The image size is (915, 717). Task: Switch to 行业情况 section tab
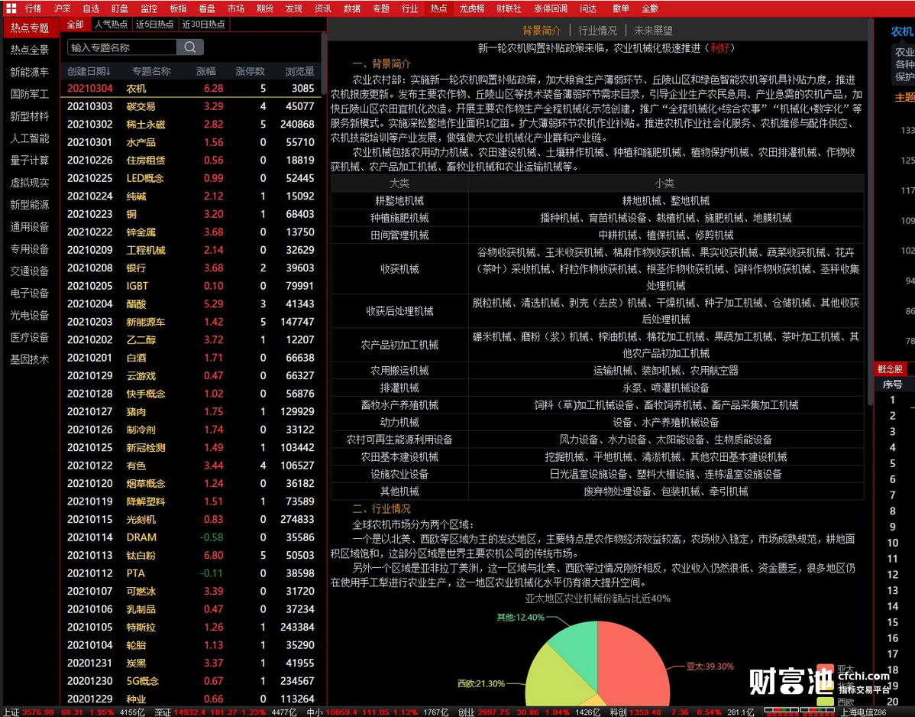click(x=597, y=31)
